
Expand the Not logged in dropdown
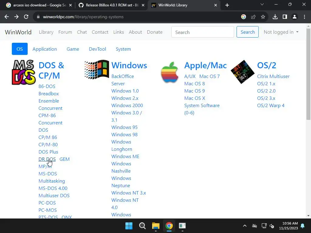281,32
